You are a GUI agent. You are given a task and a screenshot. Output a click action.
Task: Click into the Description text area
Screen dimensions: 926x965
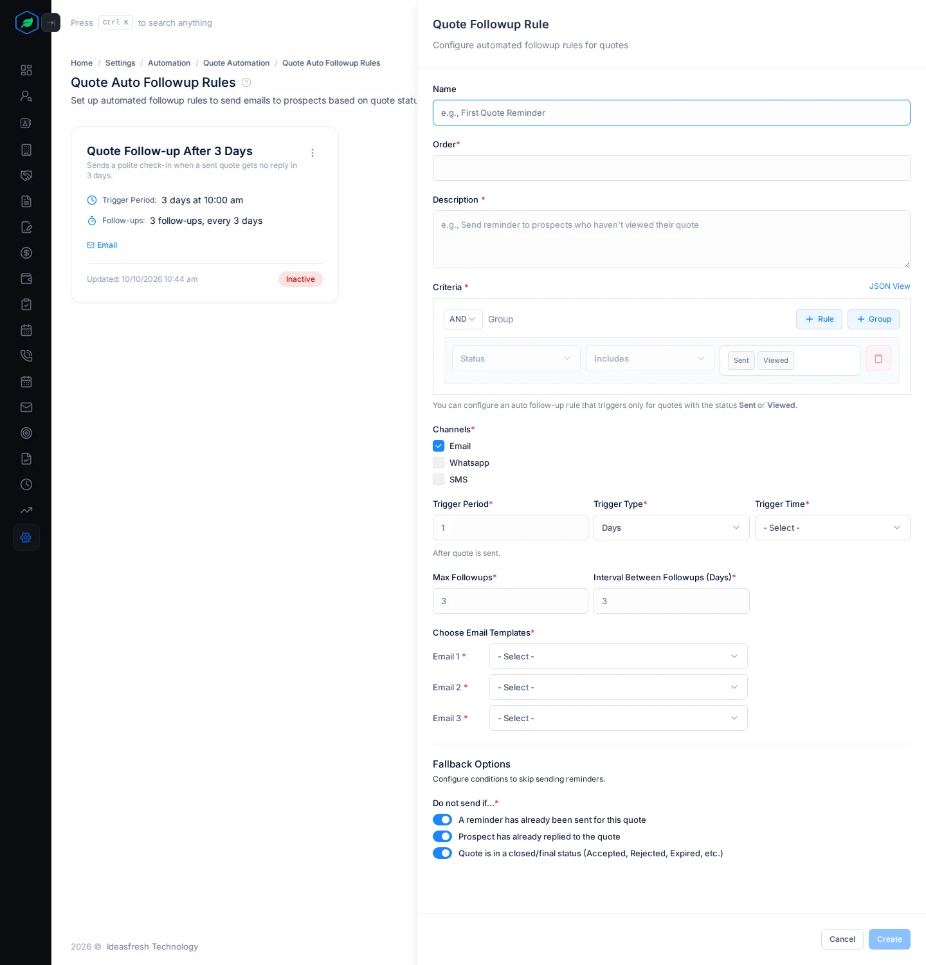point(671,239)
